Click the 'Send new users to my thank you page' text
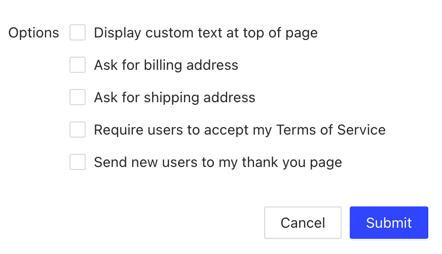442x254 pixels. point(218,162)
